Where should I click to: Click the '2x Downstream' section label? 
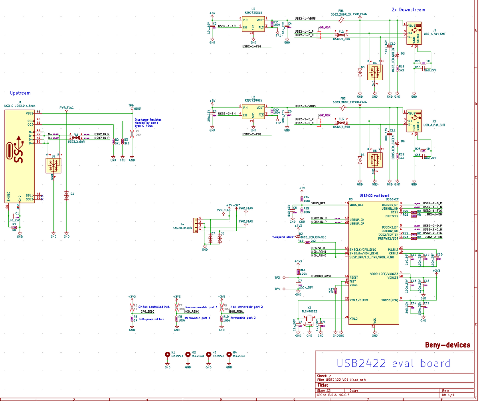(x=408, y=10)
